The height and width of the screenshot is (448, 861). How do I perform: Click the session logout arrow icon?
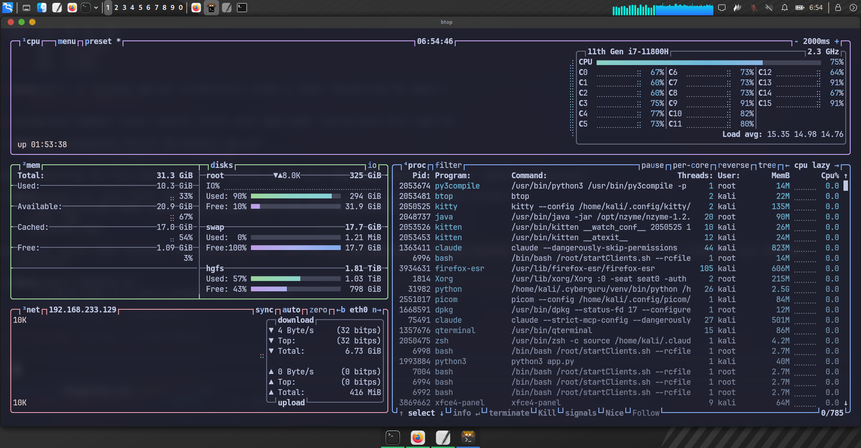tap(853, 8)
